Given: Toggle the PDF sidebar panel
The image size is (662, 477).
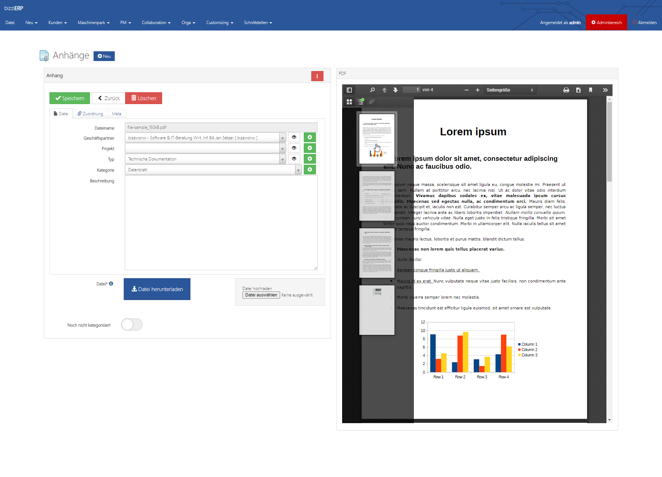Looking at the screenshot, I should (x=349, y=90).
